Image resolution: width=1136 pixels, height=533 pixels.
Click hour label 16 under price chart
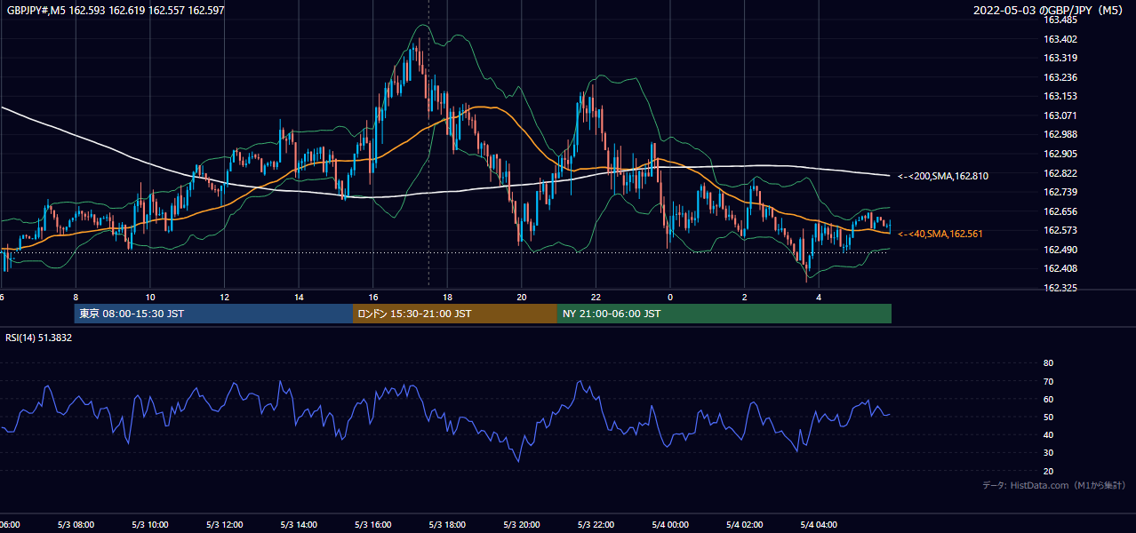[x=373, y=297]
